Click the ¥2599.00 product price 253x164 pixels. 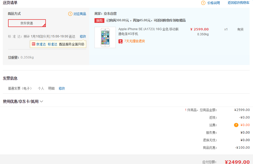click(199, 29)
